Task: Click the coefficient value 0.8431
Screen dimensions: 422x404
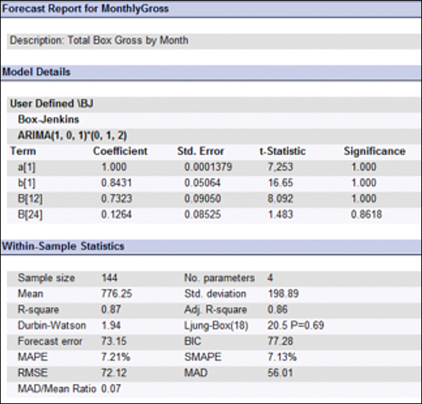Action: (116, 183)
